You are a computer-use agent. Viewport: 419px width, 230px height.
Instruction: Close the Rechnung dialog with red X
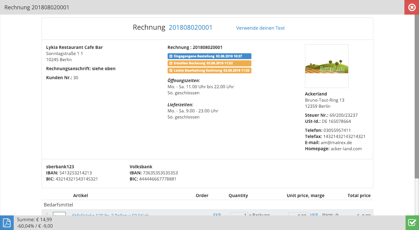(x=412, y=7)
